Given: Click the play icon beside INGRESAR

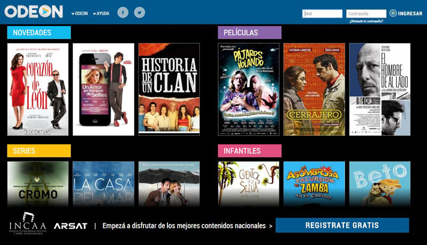Looking at the screenshot, I should point(393,13).
